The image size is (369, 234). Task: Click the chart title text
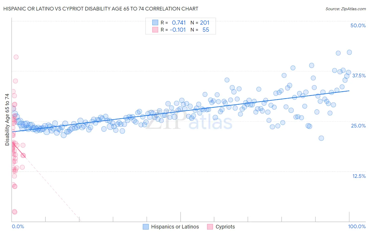point(101,9)
